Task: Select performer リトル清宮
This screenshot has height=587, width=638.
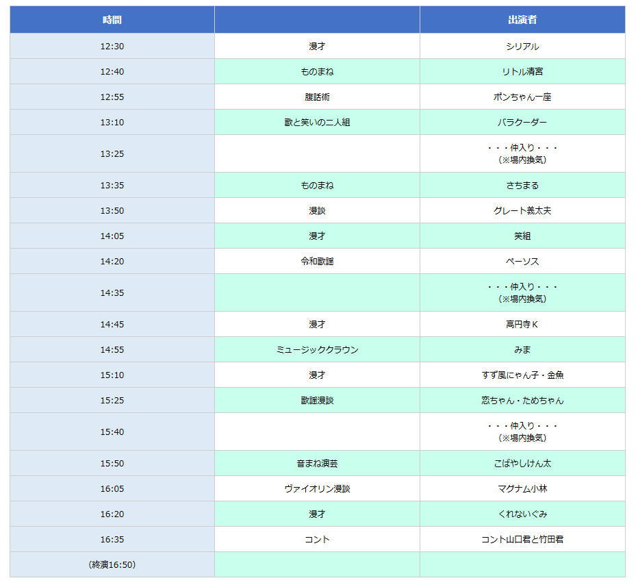Action: [x=522, y=71]
